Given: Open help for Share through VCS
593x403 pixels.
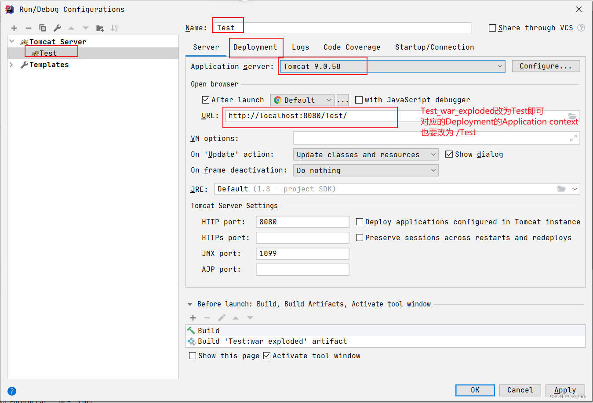Looking at the screenshot, I should pyautogui.click(x=581, y=28).
